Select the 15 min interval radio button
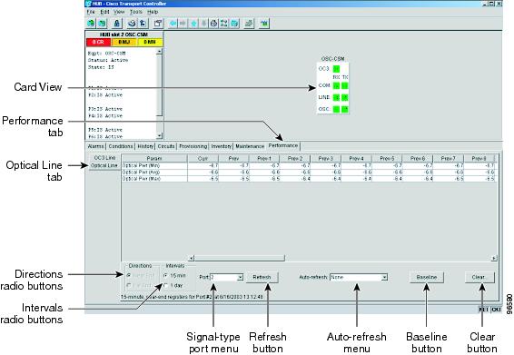The height and width of the screenshot is (355, 514). 165,275
